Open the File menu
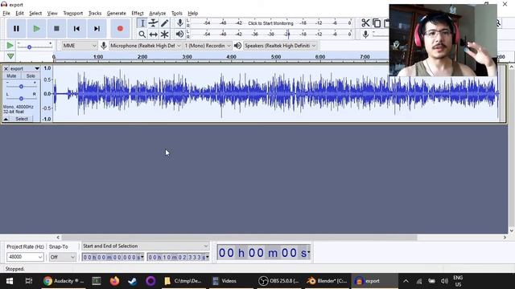The image size is (515, 289). 6,13
